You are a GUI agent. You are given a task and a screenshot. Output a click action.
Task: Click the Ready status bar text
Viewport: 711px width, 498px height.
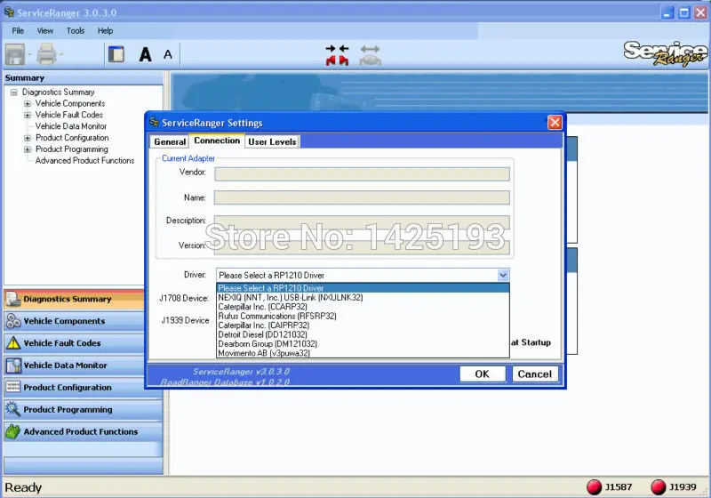pyautogui.click(x=23, y=487)
